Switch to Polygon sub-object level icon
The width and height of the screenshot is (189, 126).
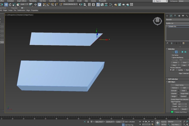(182, 52)
